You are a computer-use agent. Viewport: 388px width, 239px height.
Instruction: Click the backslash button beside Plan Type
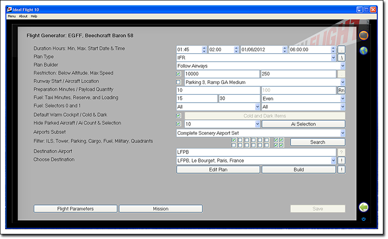coord(341,58)
